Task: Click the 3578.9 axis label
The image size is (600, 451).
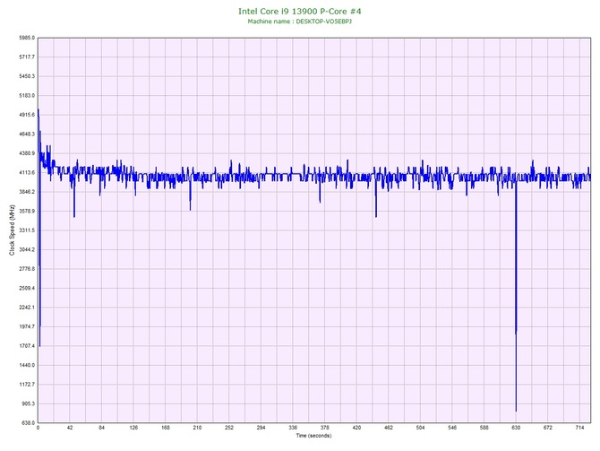Action: point(27,211)
